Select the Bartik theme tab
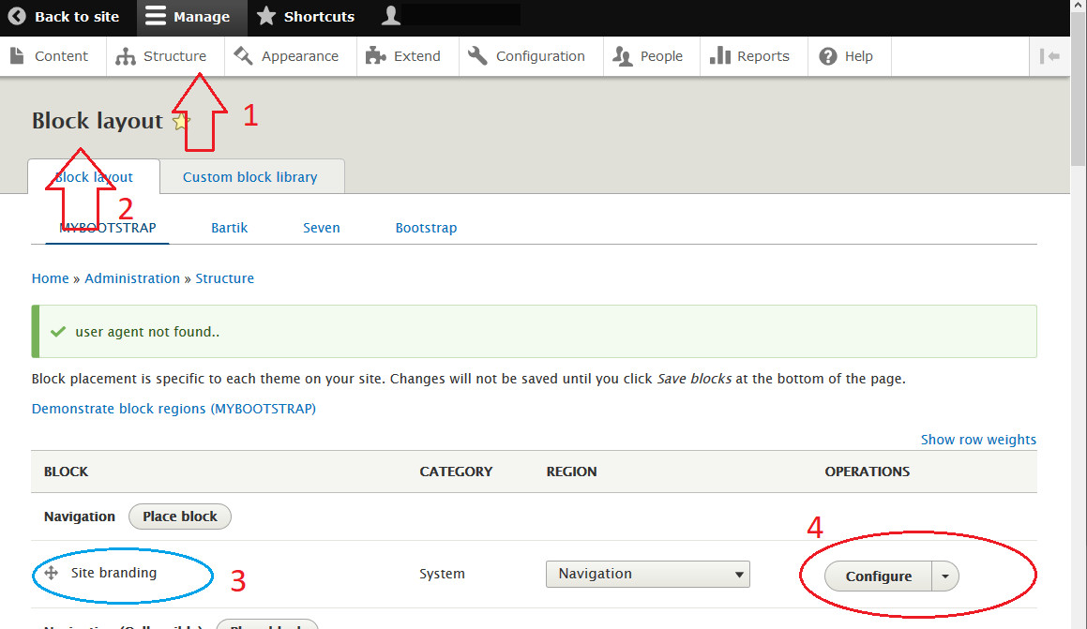Screen dimensions: 1087x629 [229, 227]
